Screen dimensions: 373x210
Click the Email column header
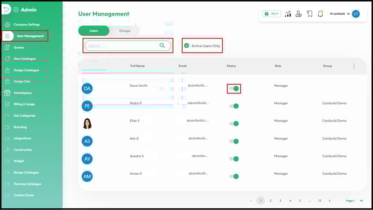point(183,66)
